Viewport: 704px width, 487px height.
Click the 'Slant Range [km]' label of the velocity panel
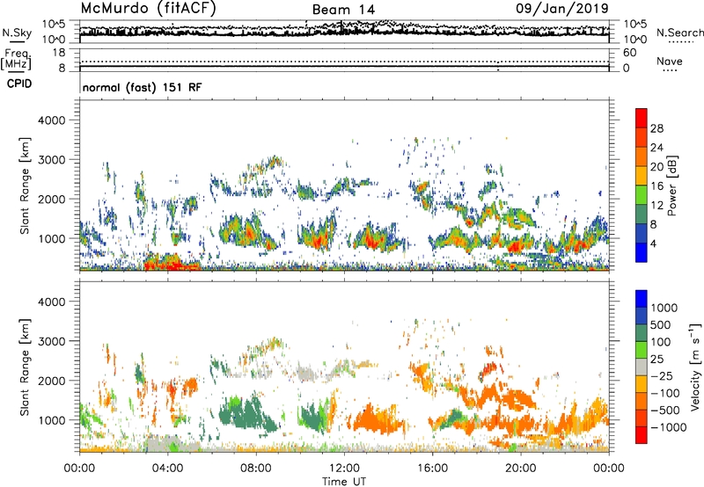tap(25, 367)
